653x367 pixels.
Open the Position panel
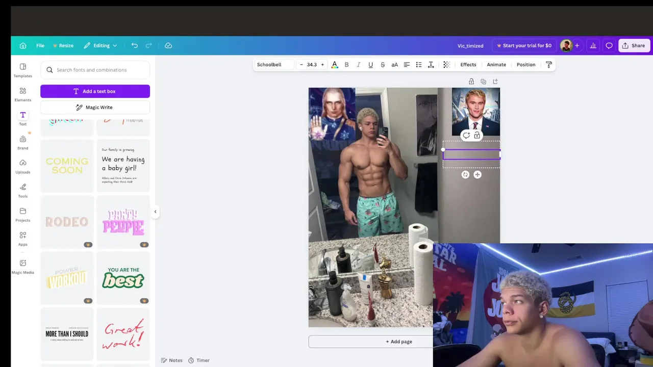point(526,65)
